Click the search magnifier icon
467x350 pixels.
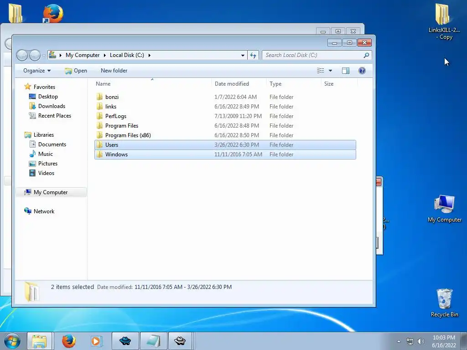[367, 55]
